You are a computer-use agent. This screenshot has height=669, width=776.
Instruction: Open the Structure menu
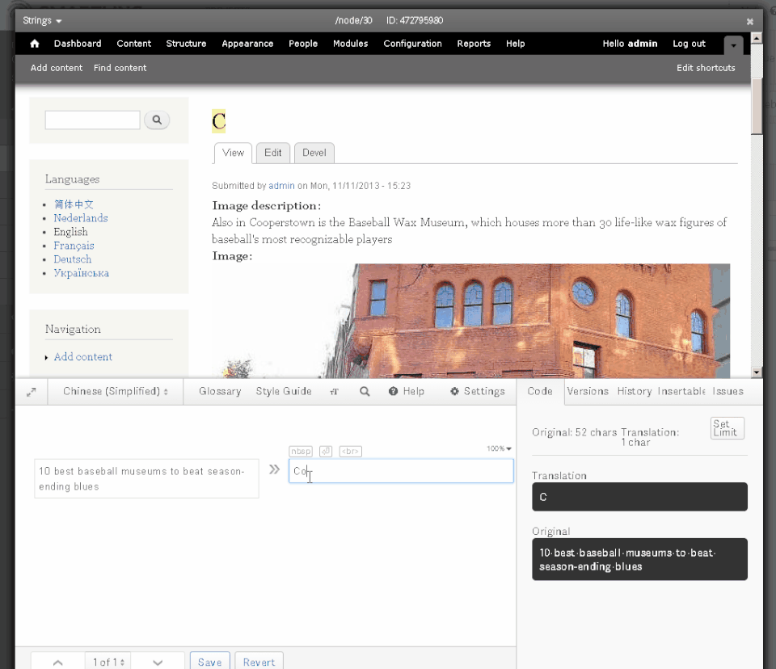point(186,44)
